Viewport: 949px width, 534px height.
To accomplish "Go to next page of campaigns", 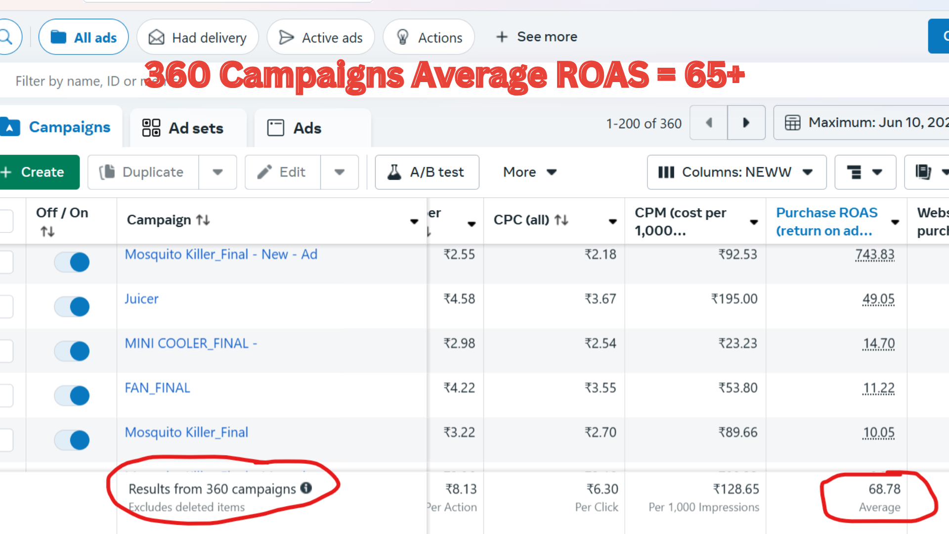I will point(746,123).
